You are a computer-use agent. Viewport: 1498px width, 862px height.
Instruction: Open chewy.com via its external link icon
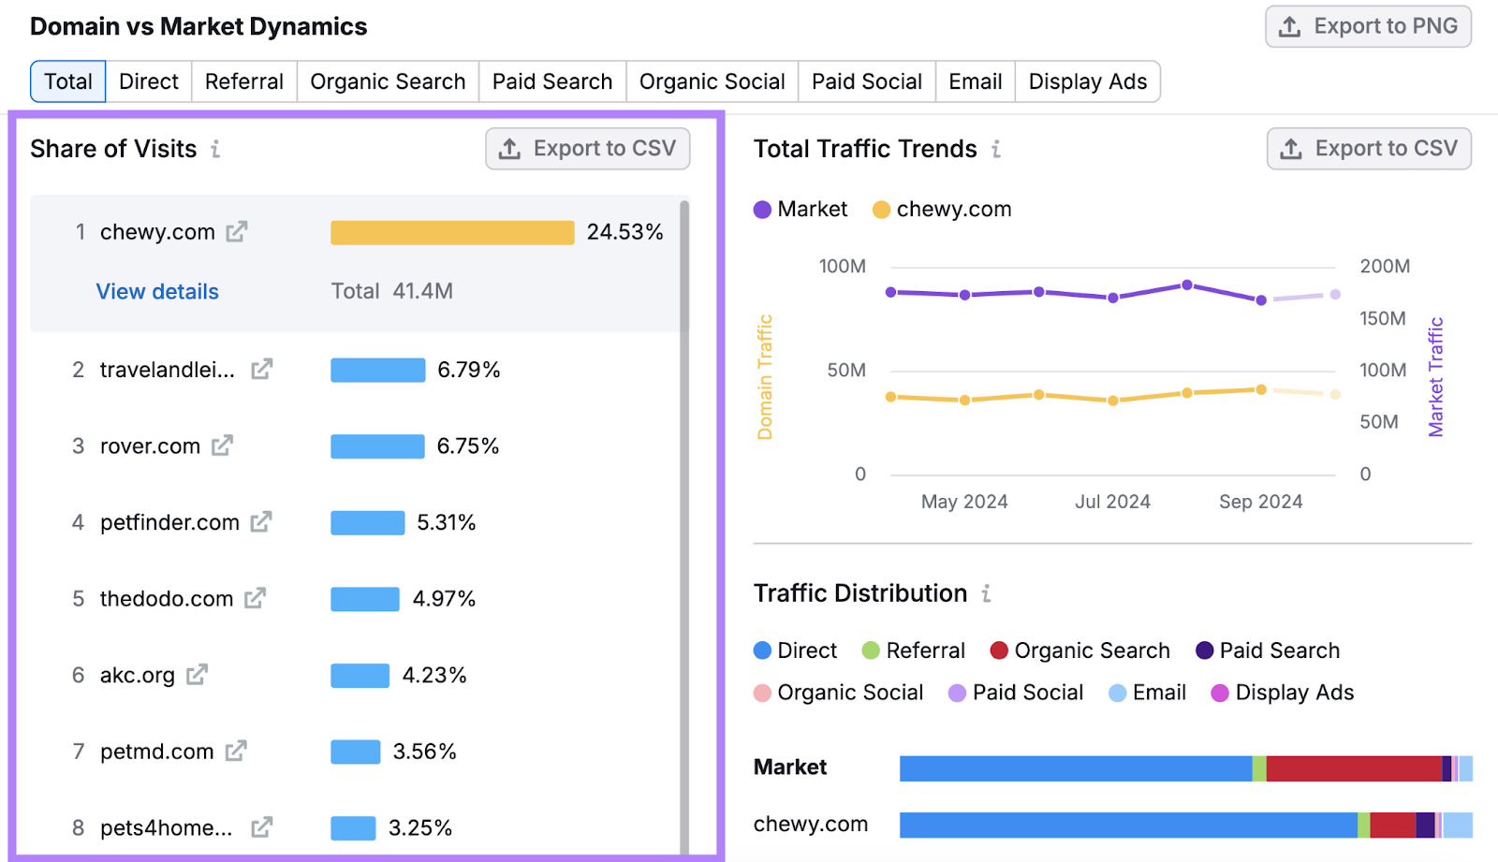click(x=238, y=231)
